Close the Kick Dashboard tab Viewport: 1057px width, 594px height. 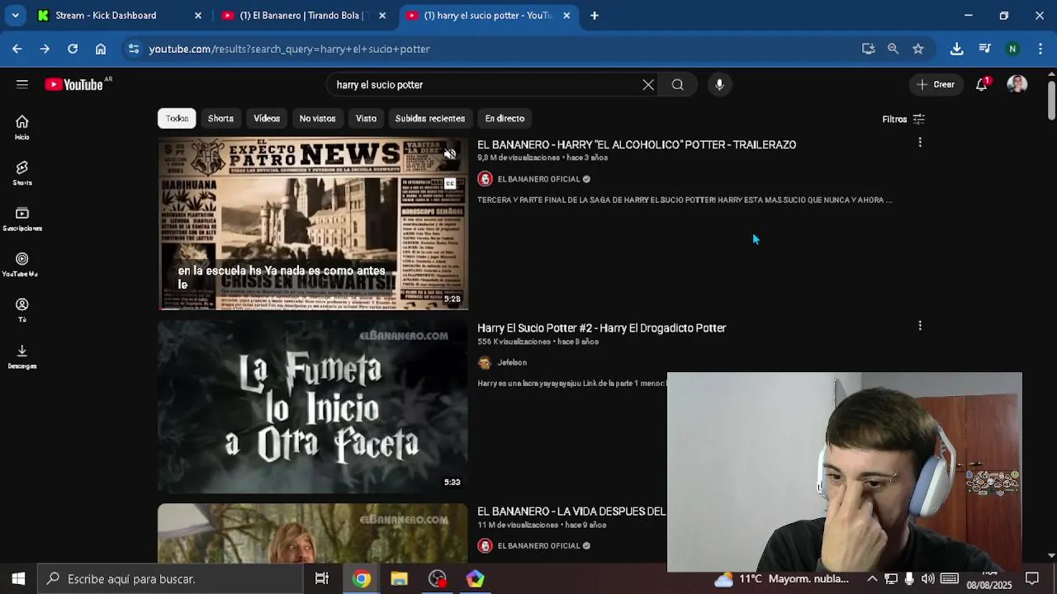click(x=197, y=15)
